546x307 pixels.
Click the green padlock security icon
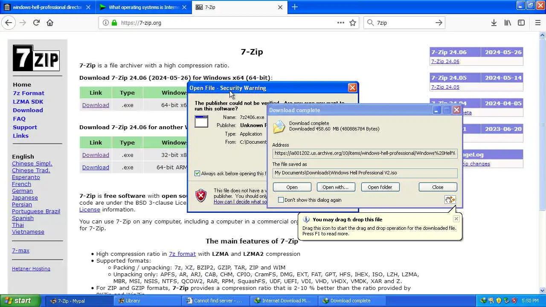click(114, 23)
